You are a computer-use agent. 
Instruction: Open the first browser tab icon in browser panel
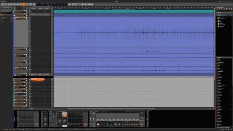tap(217, 9)
